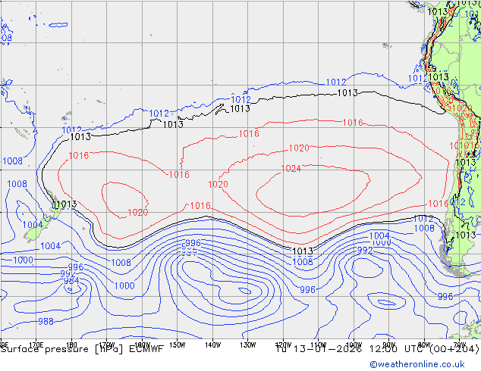
Task: Click the 1016 label off the Chilean coast
Action: click(x=438, y=204)
